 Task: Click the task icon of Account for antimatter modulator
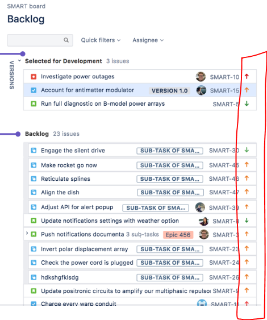click(x=34, y=90)
